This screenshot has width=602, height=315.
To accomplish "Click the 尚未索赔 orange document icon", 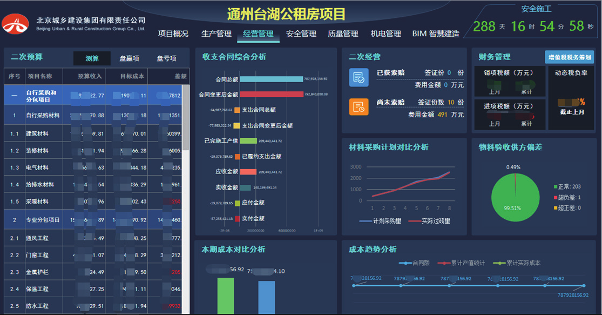I will [x=359, y=108].
